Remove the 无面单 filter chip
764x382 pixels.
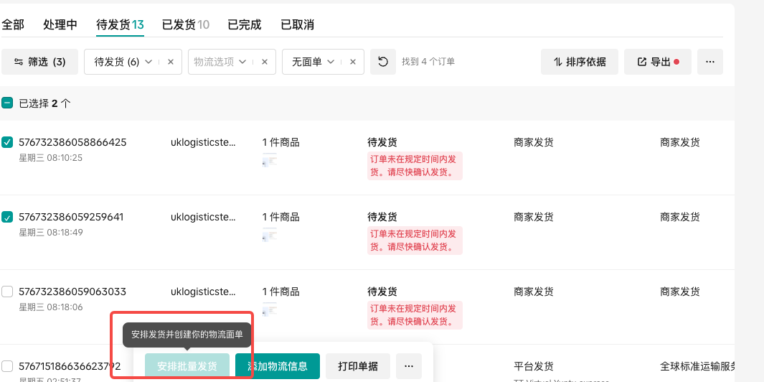pos(352,62)
